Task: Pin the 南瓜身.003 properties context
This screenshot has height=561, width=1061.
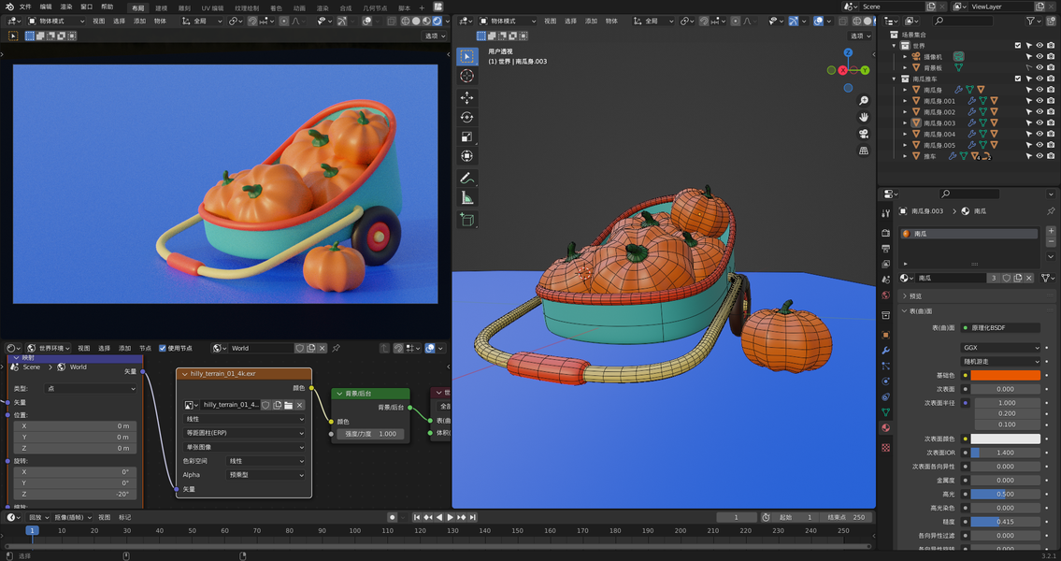Action: (1051, 211)
